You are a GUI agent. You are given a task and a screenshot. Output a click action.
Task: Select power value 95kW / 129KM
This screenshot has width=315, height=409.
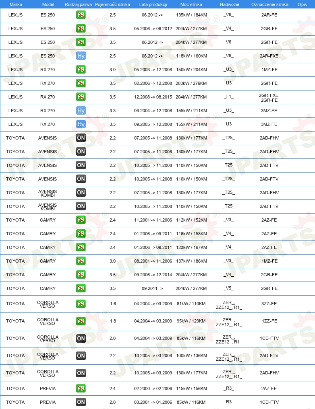191,321
